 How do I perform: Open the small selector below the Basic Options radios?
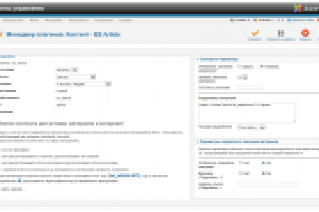(x=242, y=77)
